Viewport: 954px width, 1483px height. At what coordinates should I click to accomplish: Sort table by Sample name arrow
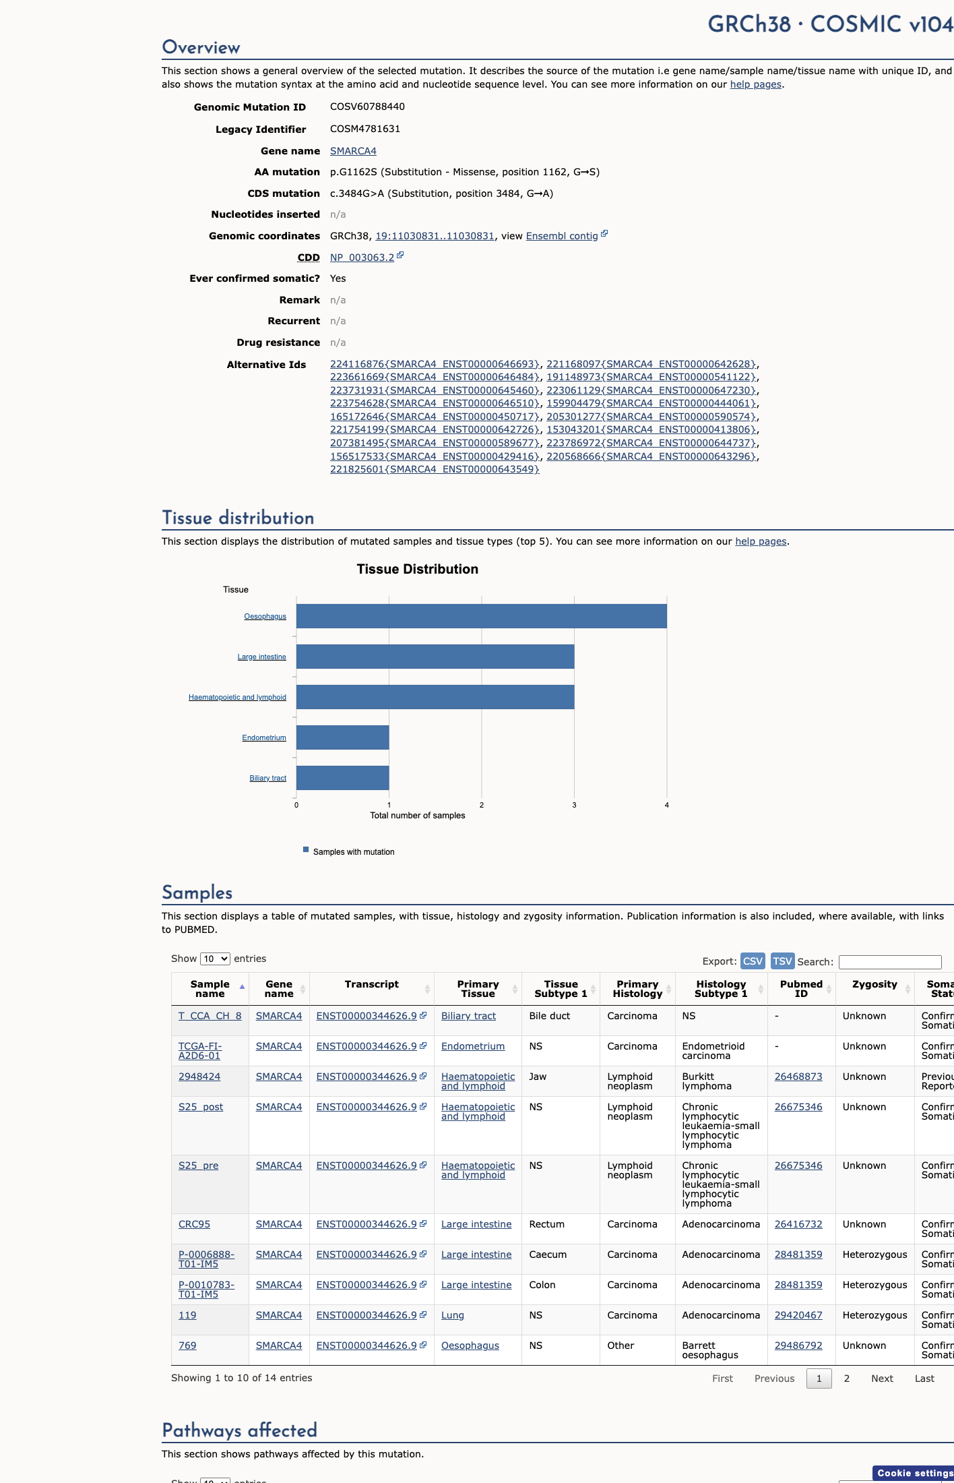tap(242, 987)
